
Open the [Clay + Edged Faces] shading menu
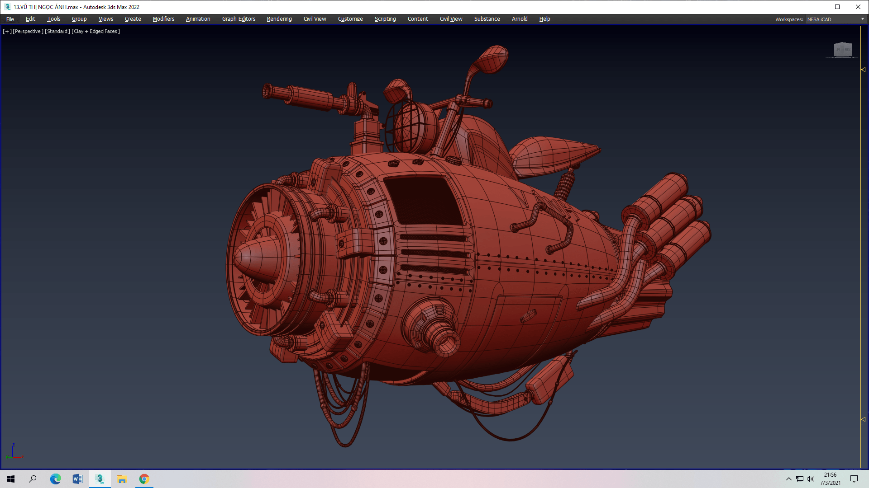[95, 31]
